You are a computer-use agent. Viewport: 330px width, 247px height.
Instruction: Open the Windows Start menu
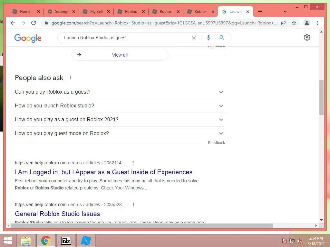8,241
